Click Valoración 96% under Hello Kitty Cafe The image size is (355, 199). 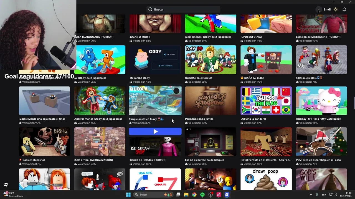pyautogui.click(x=307, y=123)
